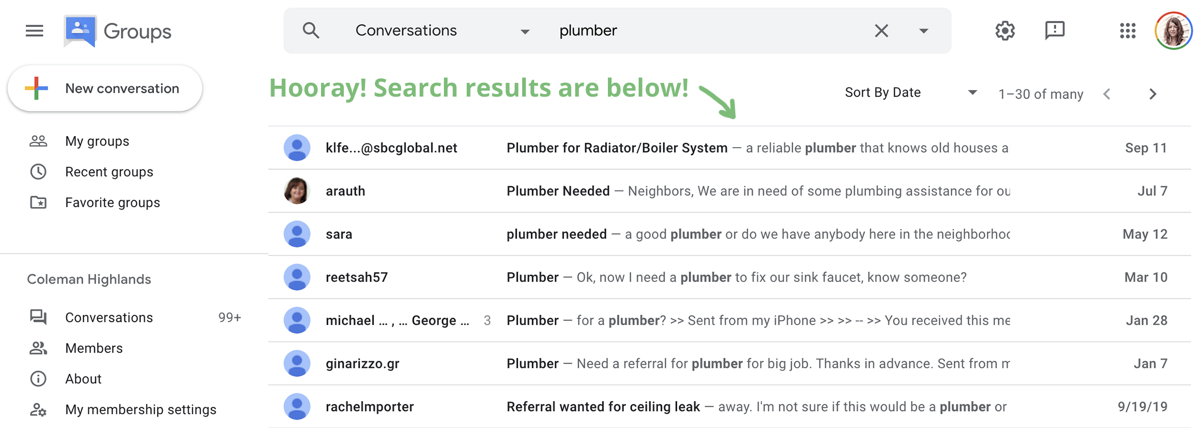Open Recent groups

pyautogui.click(x=109, y=172)
